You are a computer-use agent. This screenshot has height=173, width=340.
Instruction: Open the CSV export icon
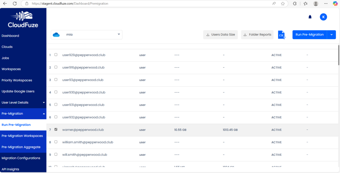coord(281,34)
